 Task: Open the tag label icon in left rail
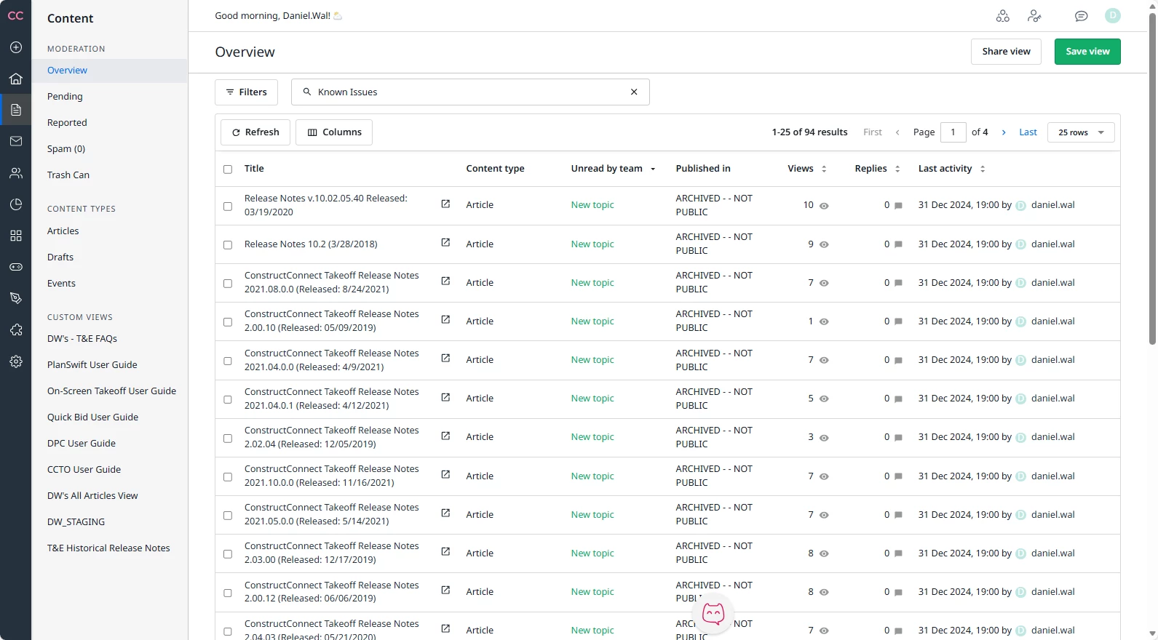click(15, 298)
